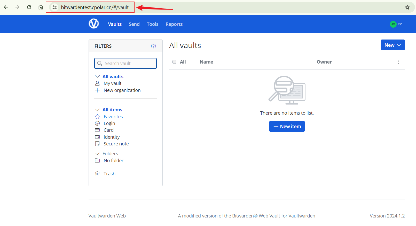Click the Vaultwarden logo in header
416x226 pixels.
94,24
